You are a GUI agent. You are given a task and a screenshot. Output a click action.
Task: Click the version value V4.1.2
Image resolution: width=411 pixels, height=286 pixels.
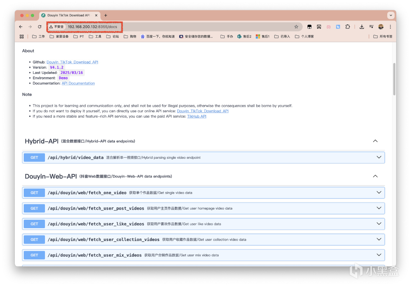[x=57, y=67]
